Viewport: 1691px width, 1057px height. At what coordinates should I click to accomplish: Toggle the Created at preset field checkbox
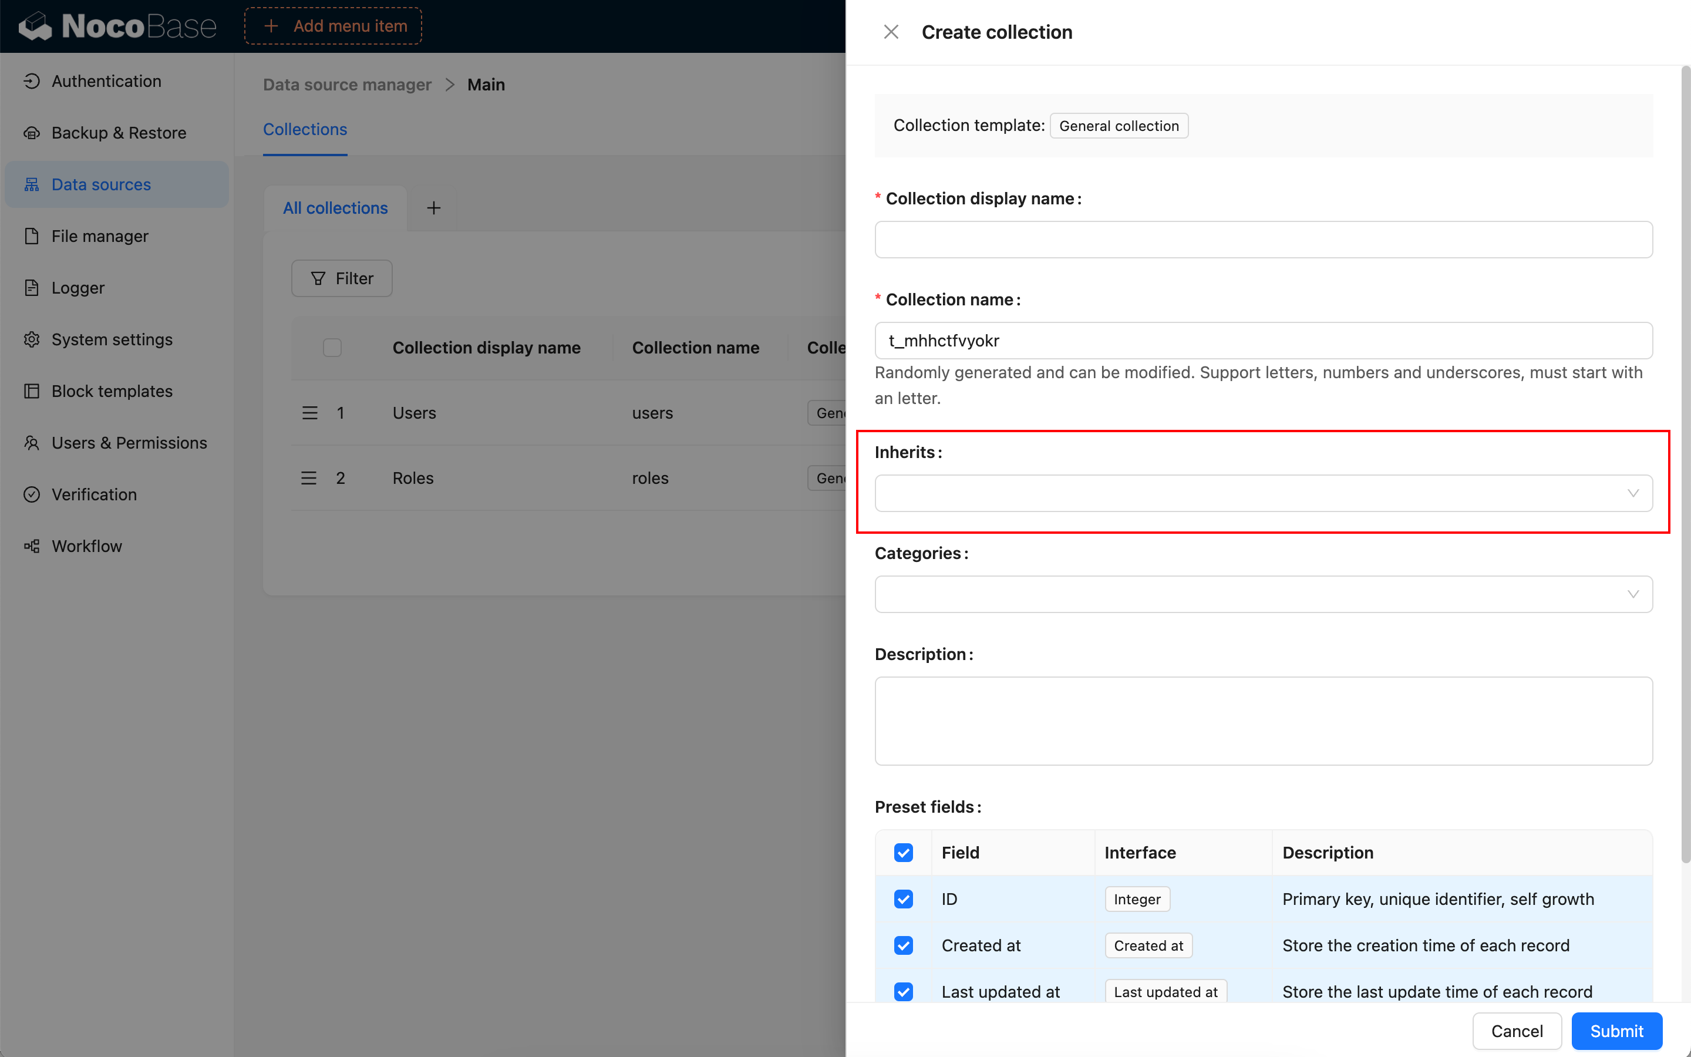[903, 945]
